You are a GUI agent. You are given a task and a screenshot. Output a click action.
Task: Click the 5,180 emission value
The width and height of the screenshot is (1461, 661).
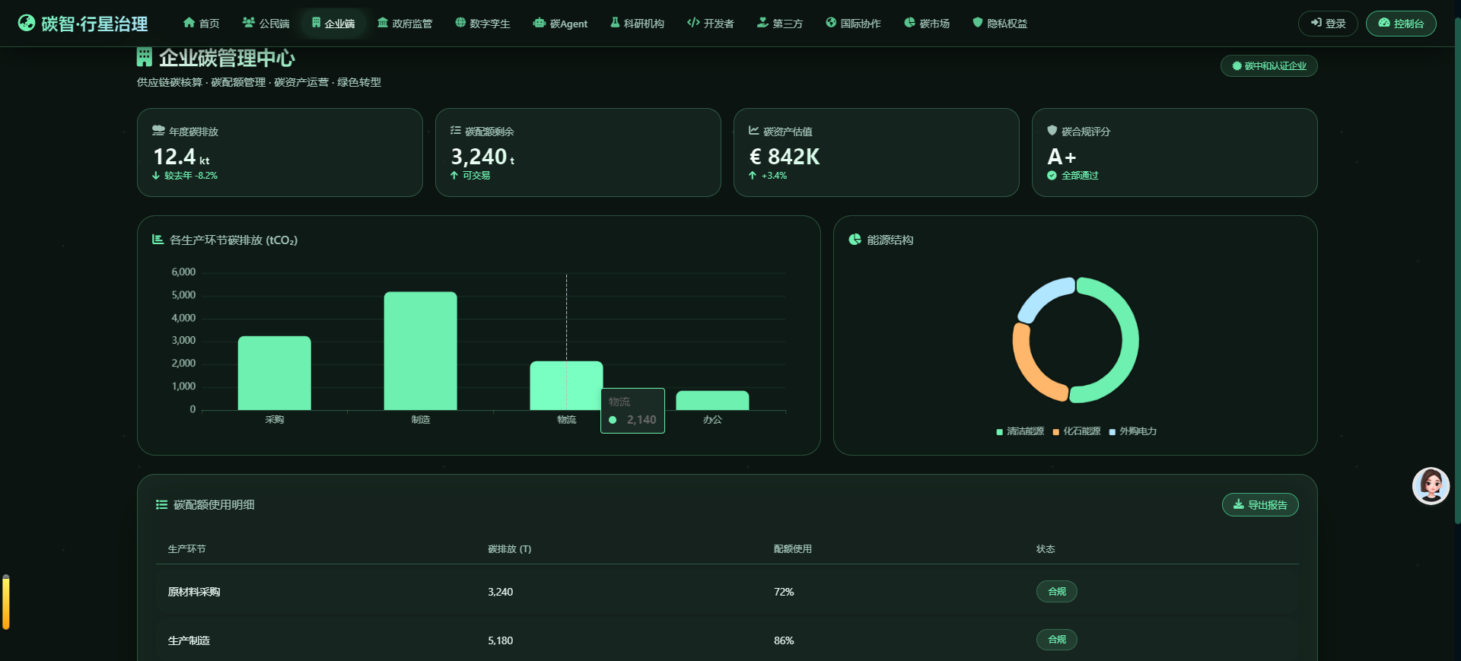point(501,640)
